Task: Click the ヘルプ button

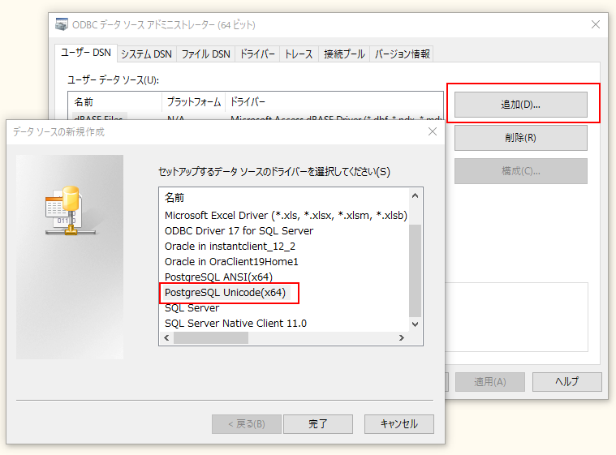Action: pyautogui.click(x=566, y=382)
